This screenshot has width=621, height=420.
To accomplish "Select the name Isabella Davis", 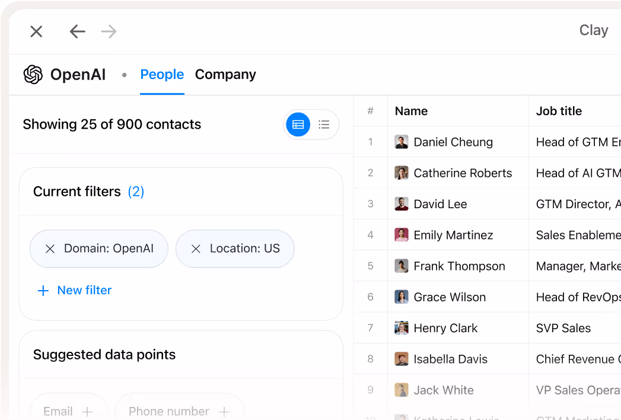I will 450,359.
